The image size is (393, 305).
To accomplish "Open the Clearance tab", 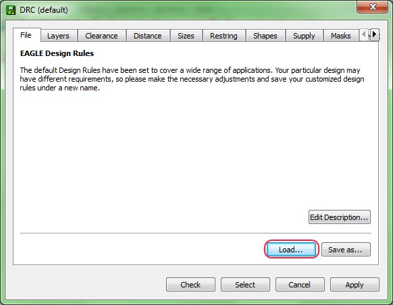I will 101,36.
